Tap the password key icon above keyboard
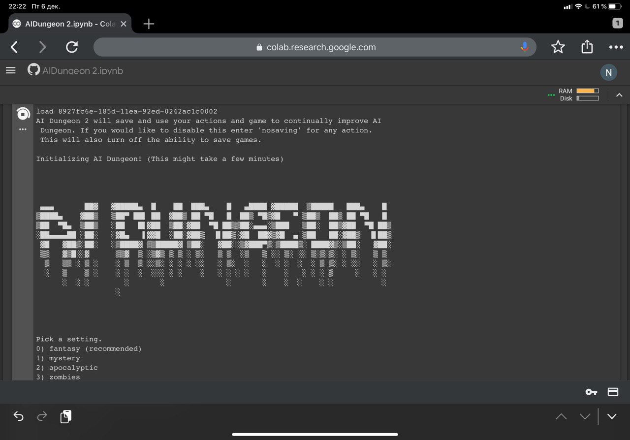Screen dimensions: 630x440 point(591,392)
